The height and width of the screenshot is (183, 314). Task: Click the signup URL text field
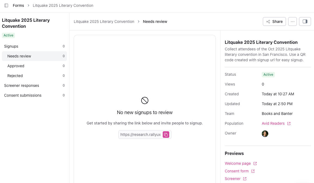point(140,135)
